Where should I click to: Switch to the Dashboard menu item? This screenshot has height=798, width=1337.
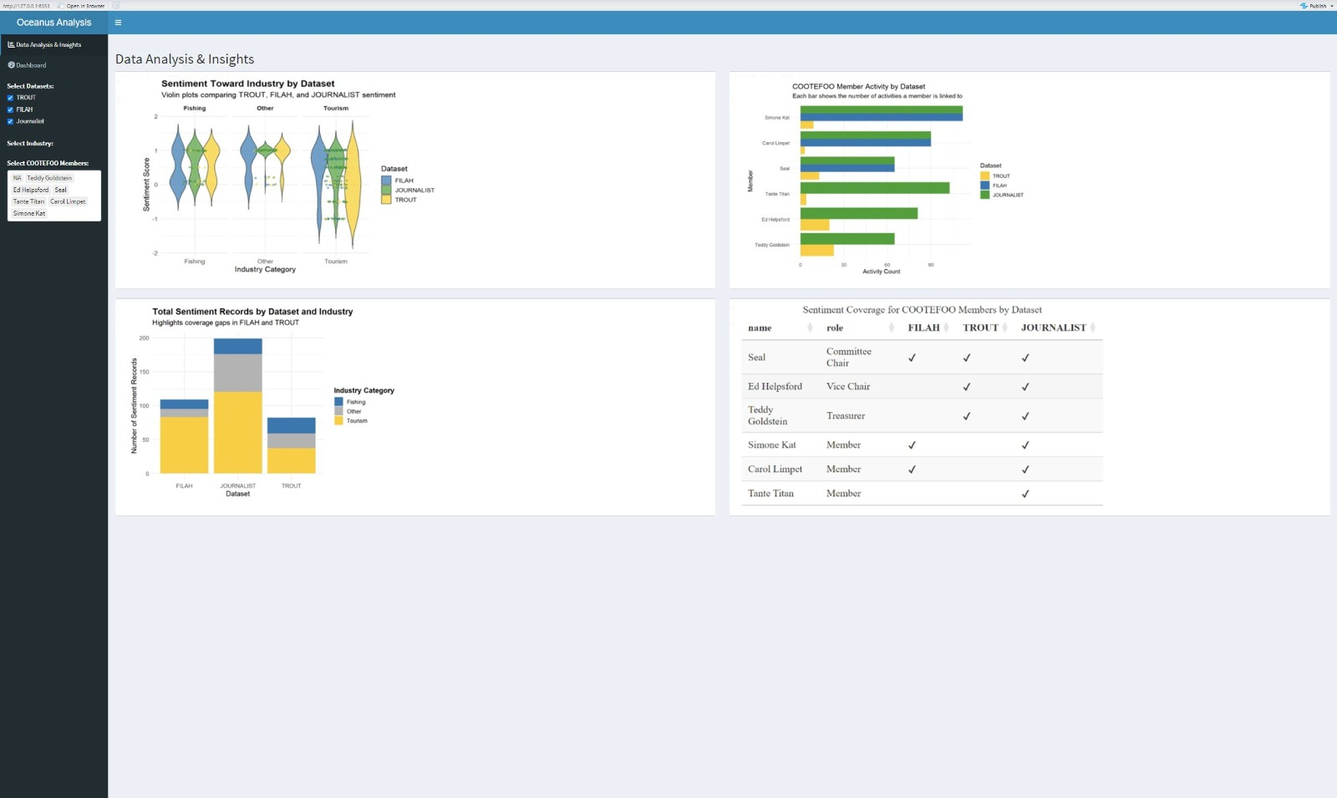31,65
